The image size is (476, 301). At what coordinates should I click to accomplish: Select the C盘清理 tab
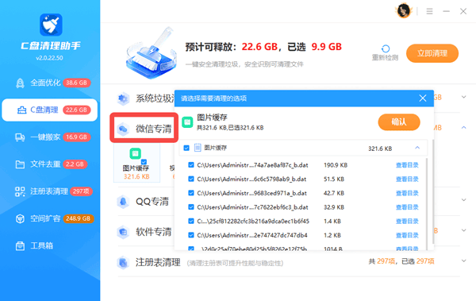49,110
